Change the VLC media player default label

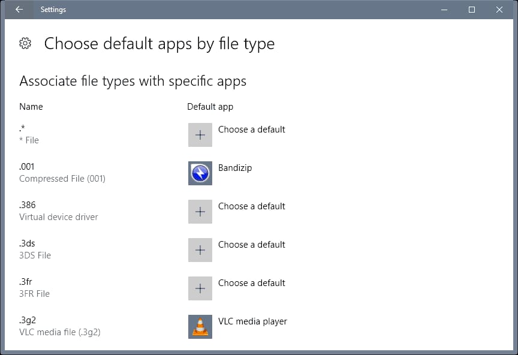[x=252, y=321]
